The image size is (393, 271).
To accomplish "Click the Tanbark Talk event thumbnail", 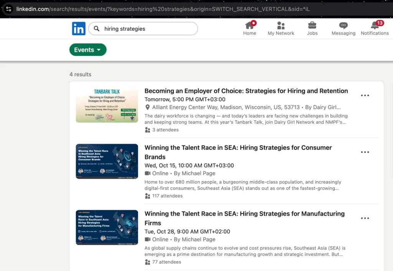I will [x=107, y=106].
